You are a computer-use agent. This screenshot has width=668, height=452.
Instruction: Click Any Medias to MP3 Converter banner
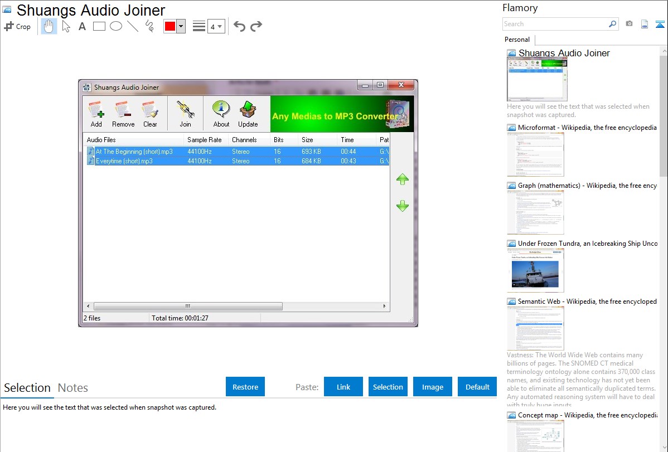tap(342, 114)
